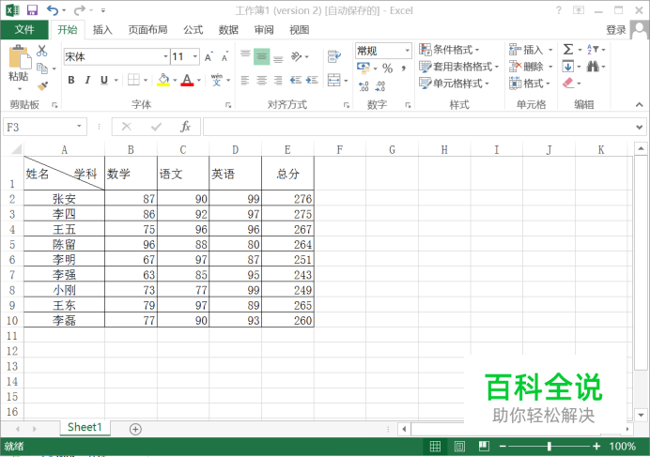Screen dimensions: 650x457
Task: Paste from clipboard using 粘贴 icon
Action: [19, 56]
